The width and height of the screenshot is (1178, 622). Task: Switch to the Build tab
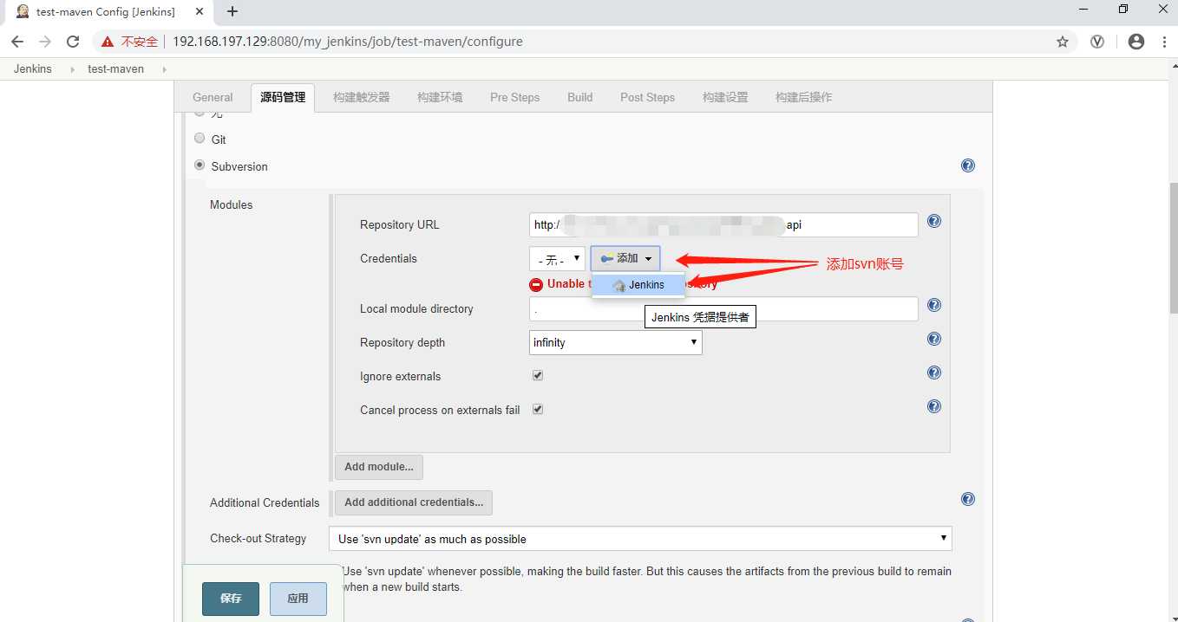point(580,97)
